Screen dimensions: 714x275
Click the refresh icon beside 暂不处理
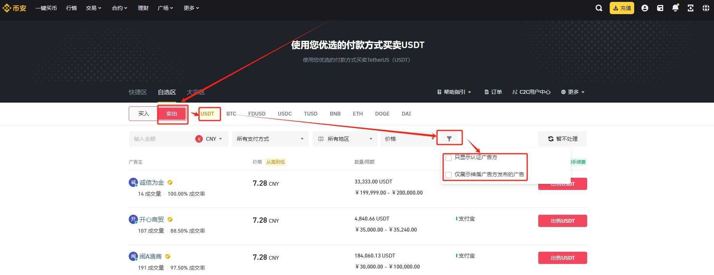(x=551, y=139)
